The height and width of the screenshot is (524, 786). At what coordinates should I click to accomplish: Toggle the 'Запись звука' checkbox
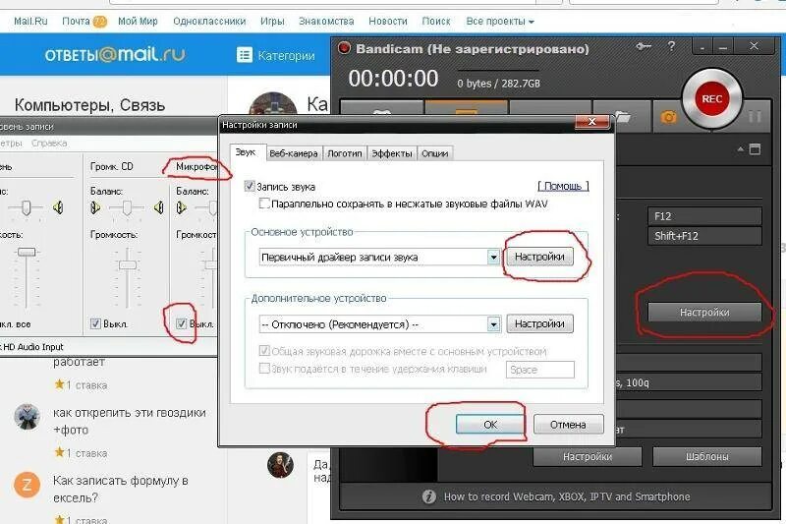(x=250, y=186)
